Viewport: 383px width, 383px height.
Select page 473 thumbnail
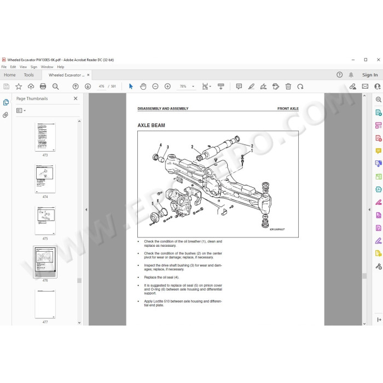point(45,137)
